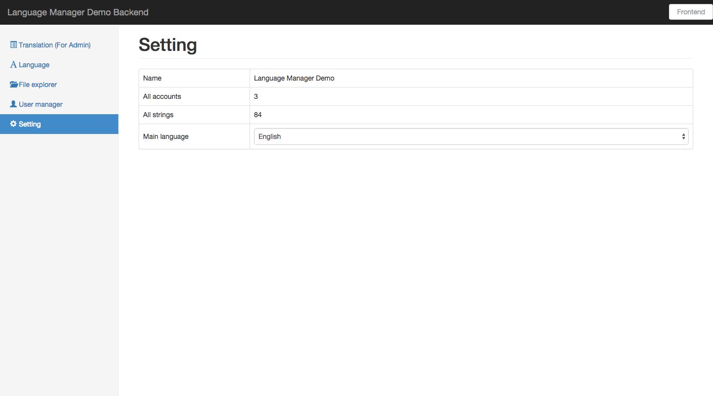This screenshot has width=713, height=396.
Task: Click the All accounts value 3
Action: [x=256, y=96]
